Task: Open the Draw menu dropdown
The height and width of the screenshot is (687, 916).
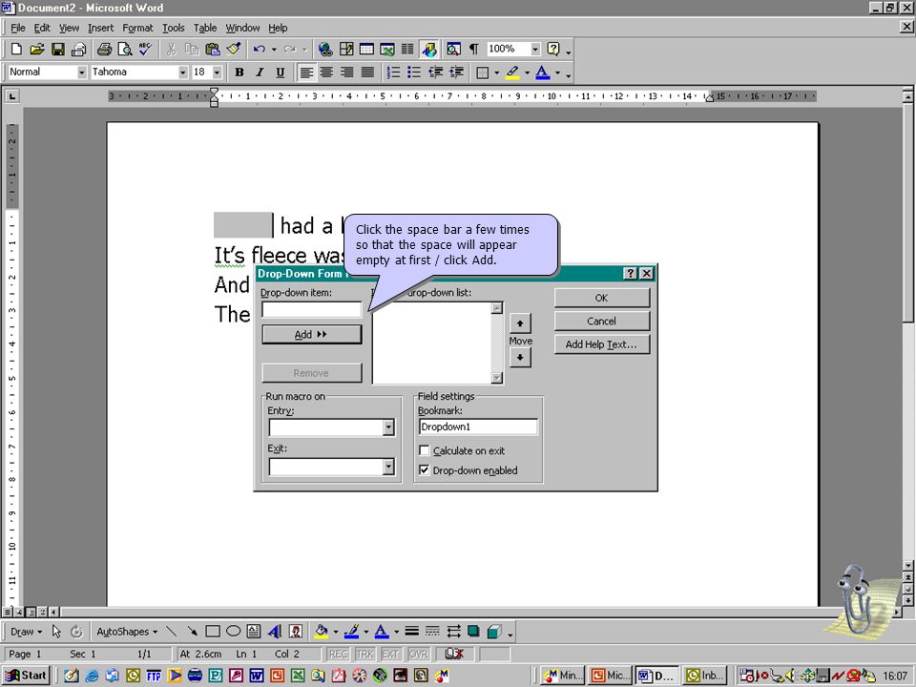Action: tap(27, 632)
